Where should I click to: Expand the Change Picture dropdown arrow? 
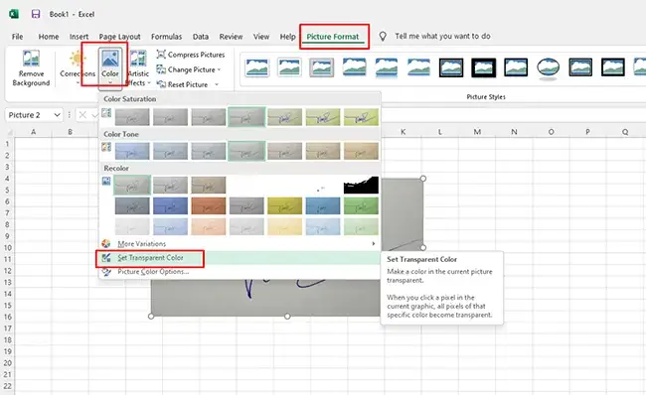(220, 69)
